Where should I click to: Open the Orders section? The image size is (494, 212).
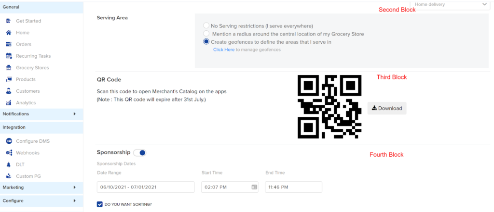coord(24,44)
